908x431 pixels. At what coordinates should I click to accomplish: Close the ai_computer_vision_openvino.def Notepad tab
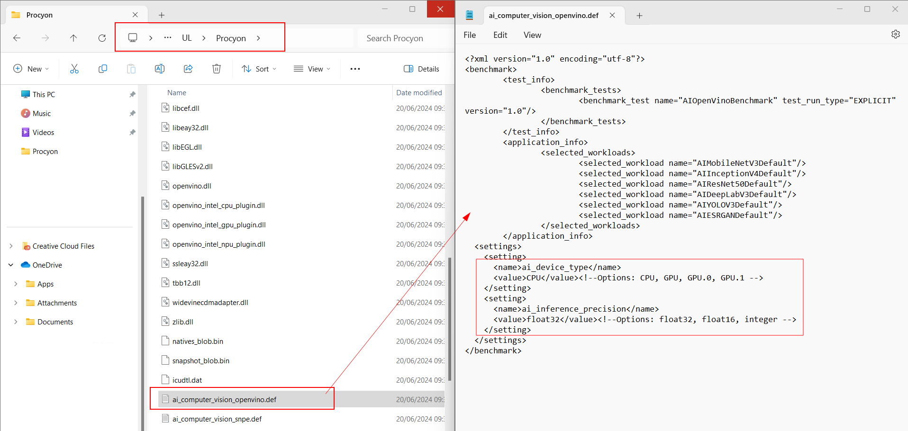pyautogui.click(x=612, y=15)
